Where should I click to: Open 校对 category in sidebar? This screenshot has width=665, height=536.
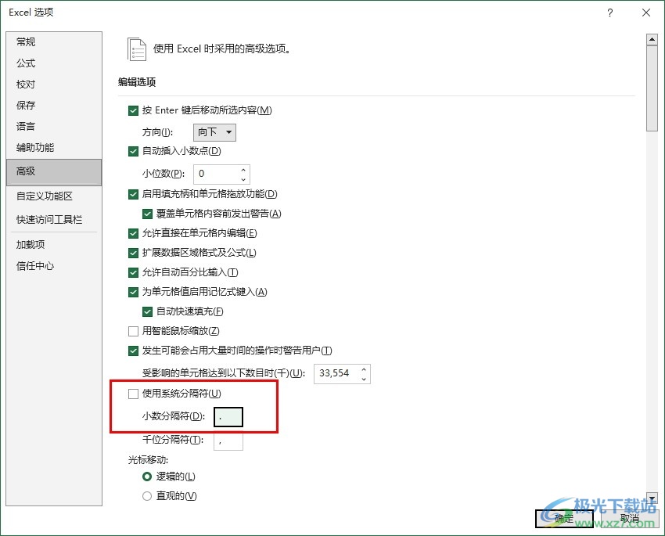(x=54, y=85)
